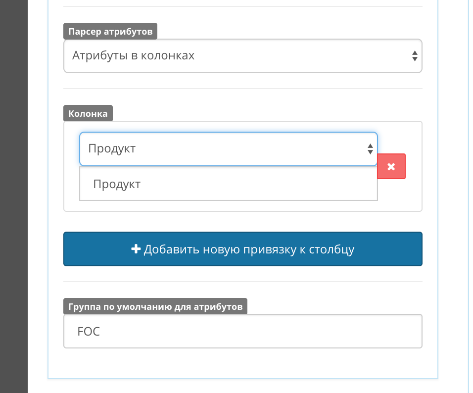473x393 pixels.
Task: Click the "Колонка" label tag
Action: point(88,113)
